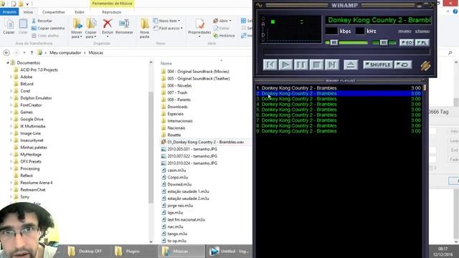Collapse the Documentos tree node

click(x=8, y=62)
